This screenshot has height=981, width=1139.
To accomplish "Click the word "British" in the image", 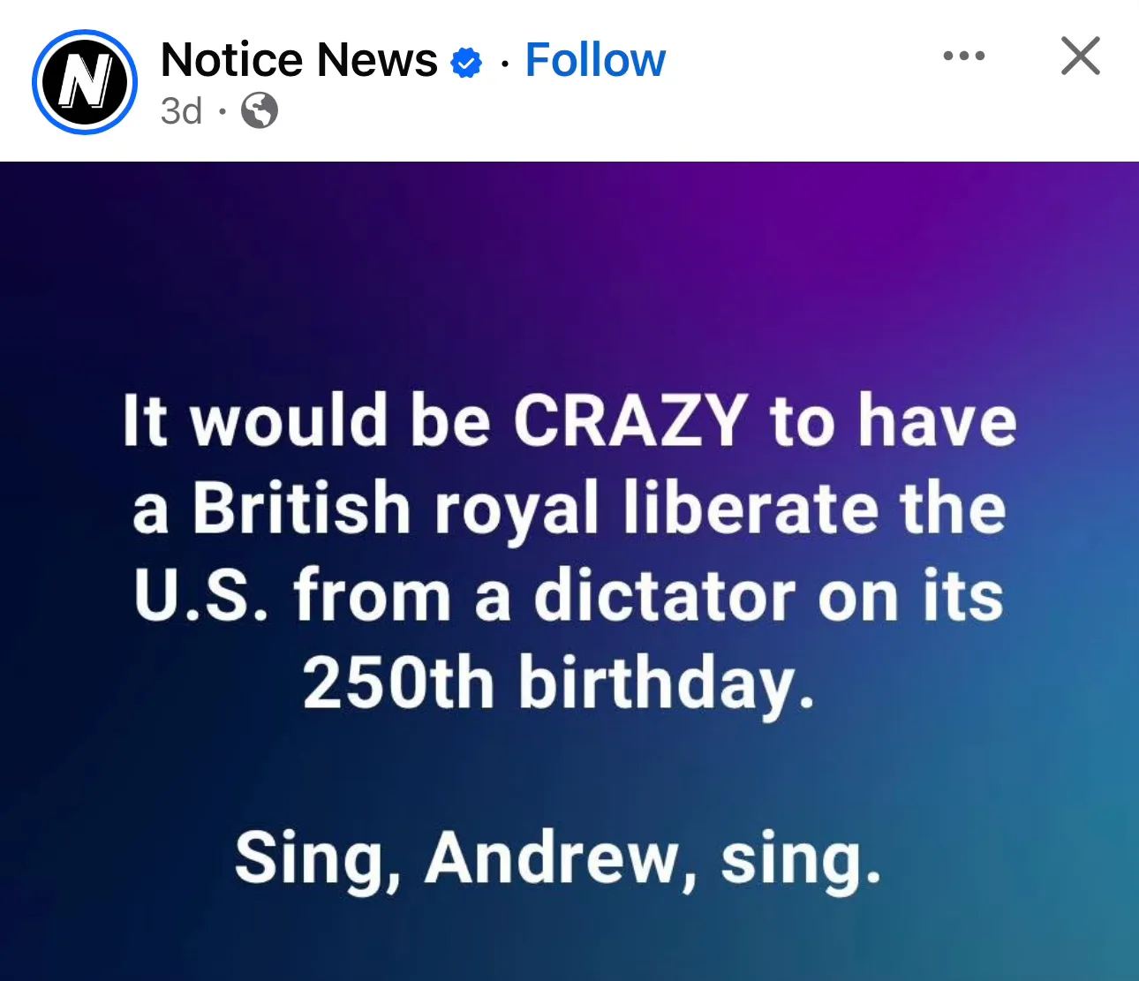I will pyautogui.click(x=302, y=508).
